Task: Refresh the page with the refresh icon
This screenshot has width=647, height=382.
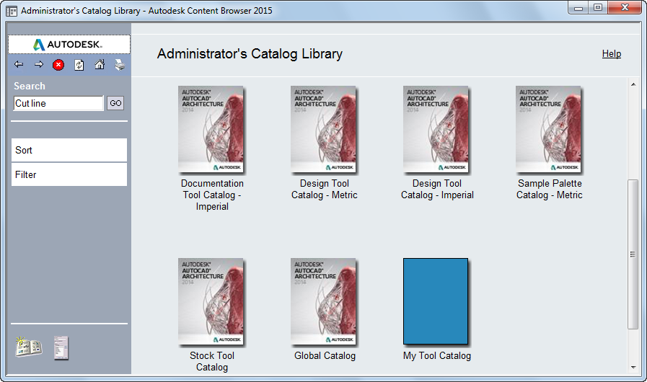Action: [x=79, y=65]
